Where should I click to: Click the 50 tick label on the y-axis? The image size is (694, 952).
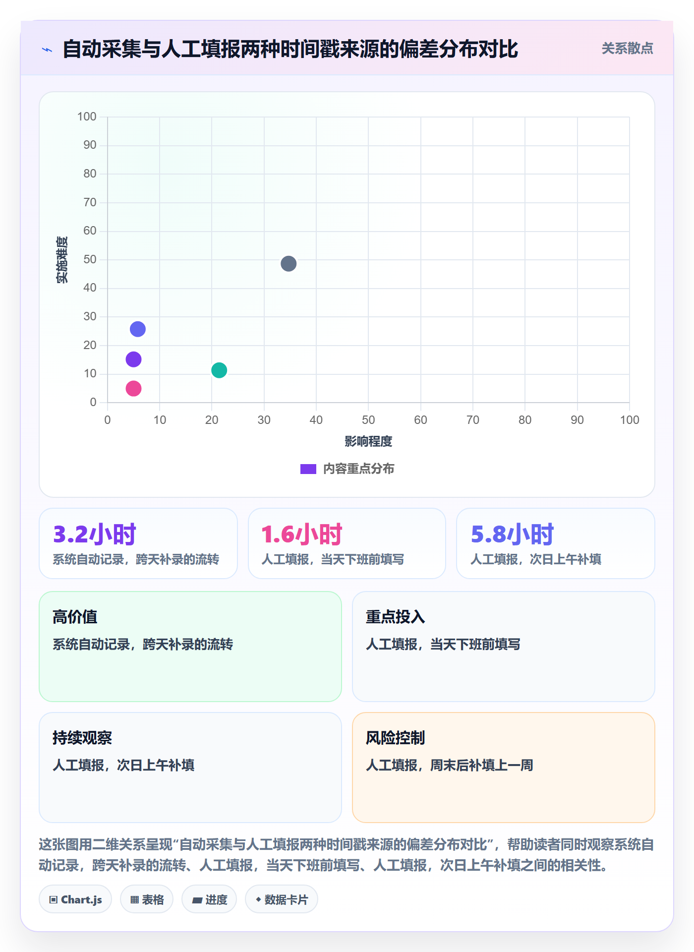point(90,259)
